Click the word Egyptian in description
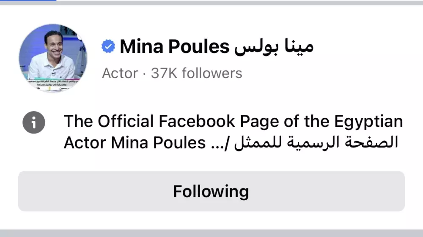 pyautogui.click(x=368, y=122)
